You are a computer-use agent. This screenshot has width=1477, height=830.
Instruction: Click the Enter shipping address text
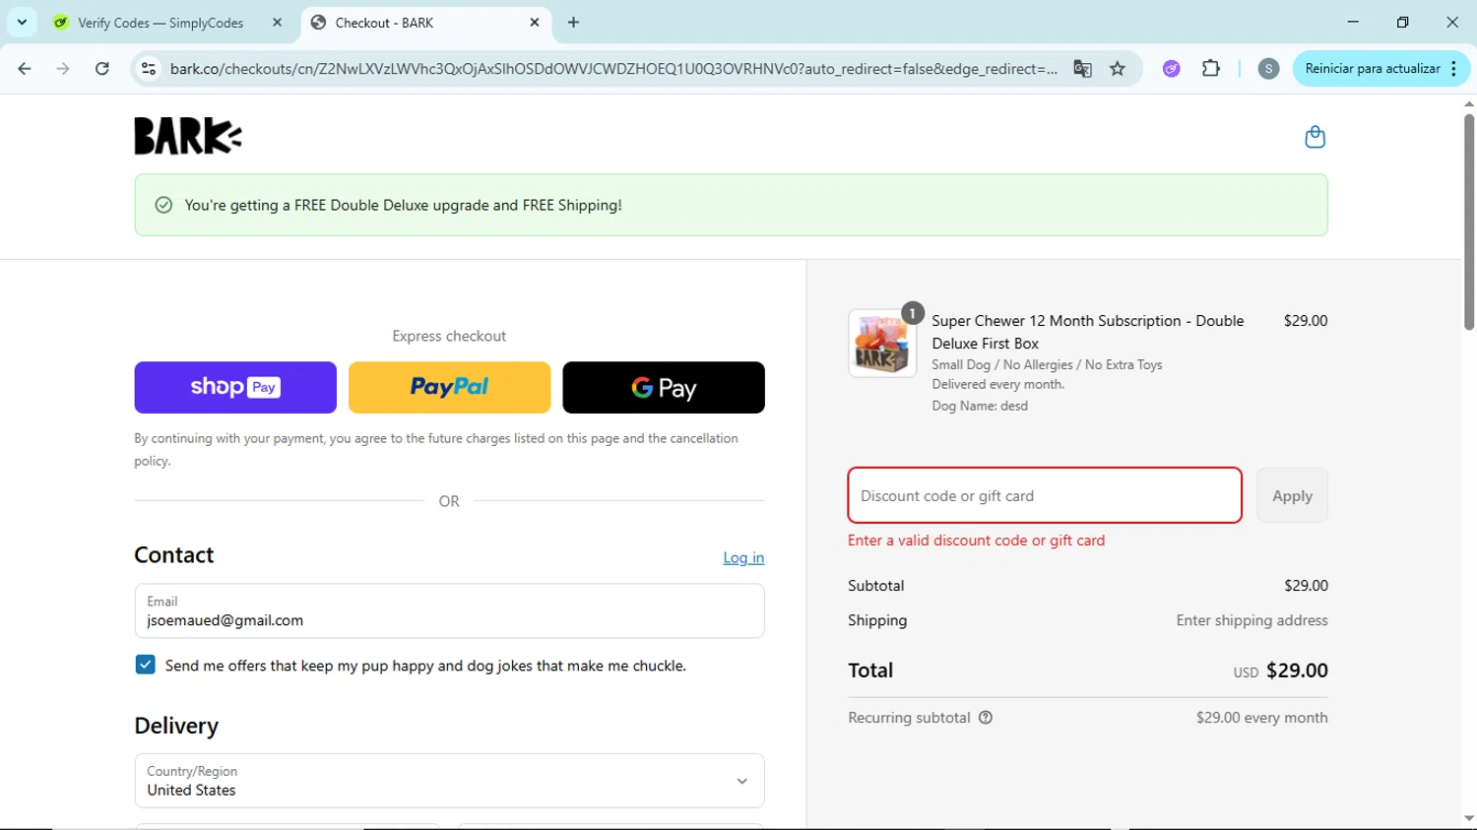click(x=1252, y=620)
